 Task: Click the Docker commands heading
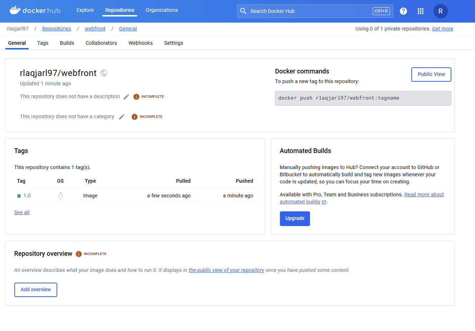click(x=302, y=71)
